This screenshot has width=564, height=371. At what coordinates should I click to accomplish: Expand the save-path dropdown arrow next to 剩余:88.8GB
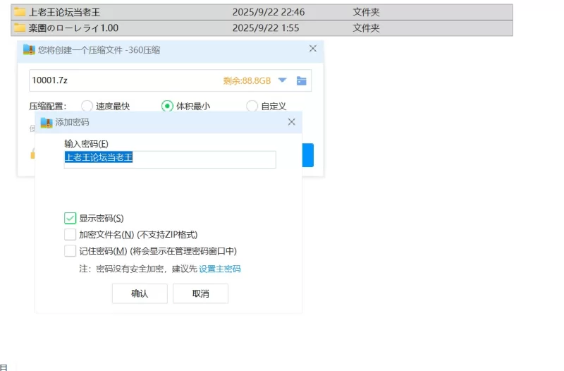point(283,80)
